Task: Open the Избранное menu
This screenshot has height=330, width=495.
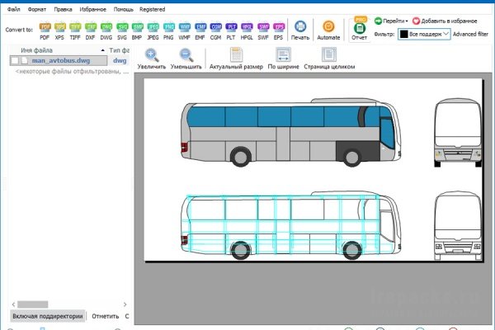Action: [x=92, y=9]
